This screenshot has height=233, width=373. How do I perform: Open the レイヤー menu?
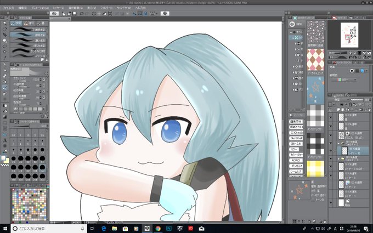59,8
